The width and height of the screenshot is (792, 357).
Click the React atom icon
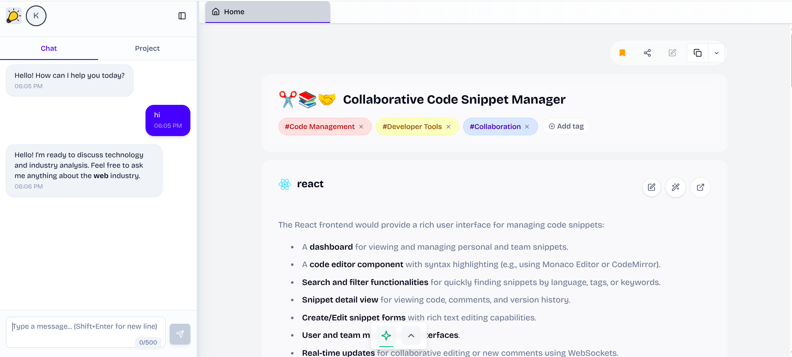(285, 184)
